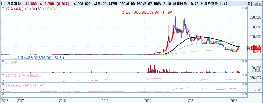Minimize the 투자자-개인 pane

coord(243,74)
